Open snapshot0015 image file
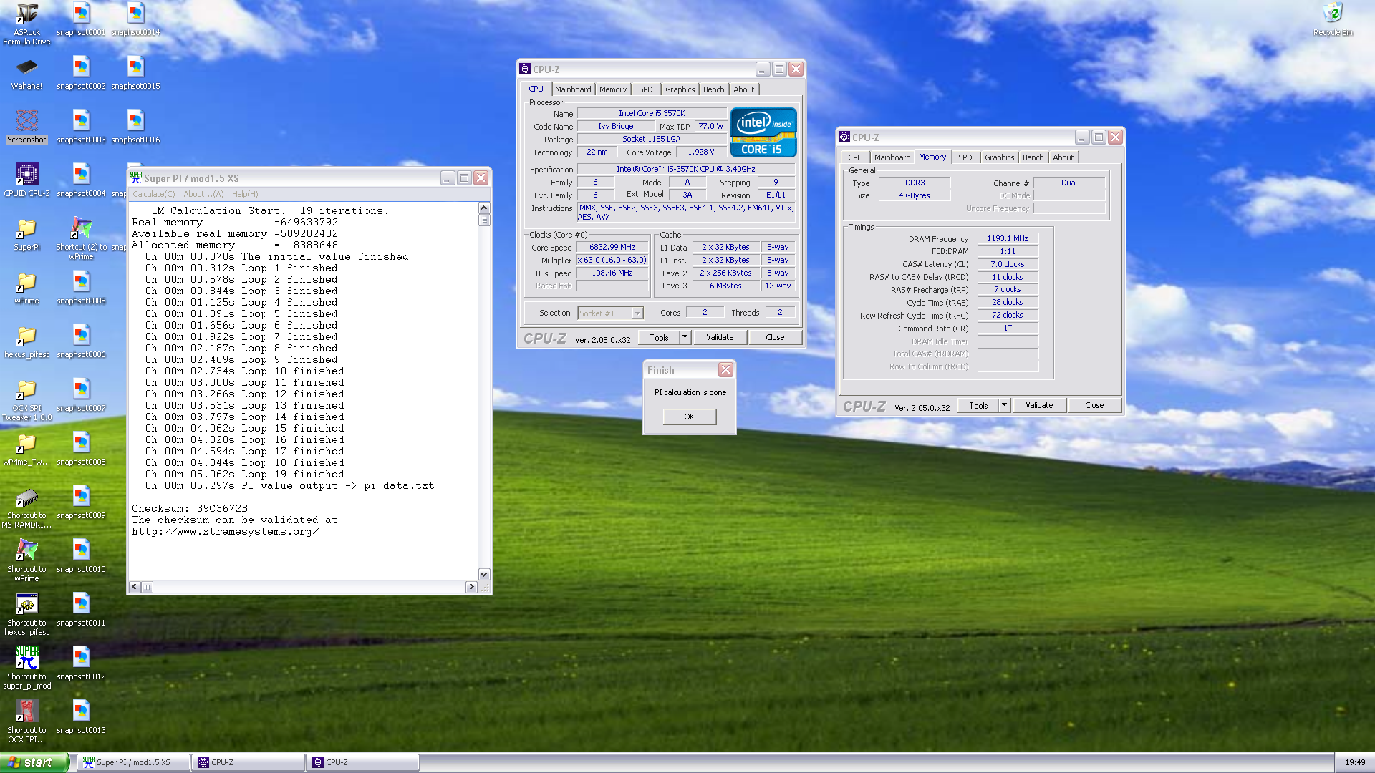The image size is (1375, 773). pos(135,73)
